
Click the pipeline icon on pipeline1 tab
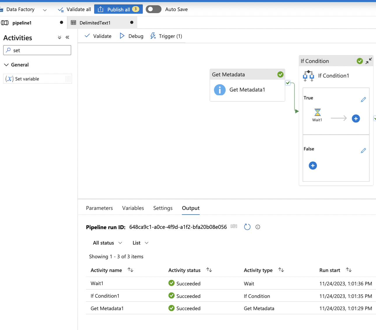5,23
